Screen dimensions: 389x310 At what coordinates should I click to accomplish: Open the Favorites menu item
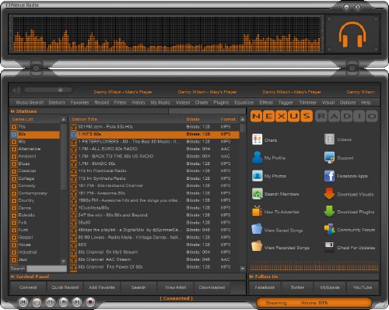click(x=79, y=103)
